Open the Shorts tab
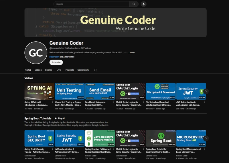Viewport: 229px width, 163px height. pos(48,70)
